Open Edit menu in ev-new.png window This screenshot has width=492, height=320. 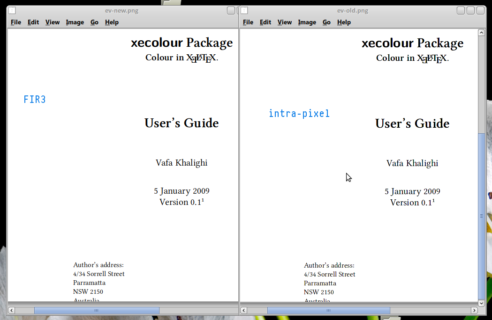click(x=33, y=22)
